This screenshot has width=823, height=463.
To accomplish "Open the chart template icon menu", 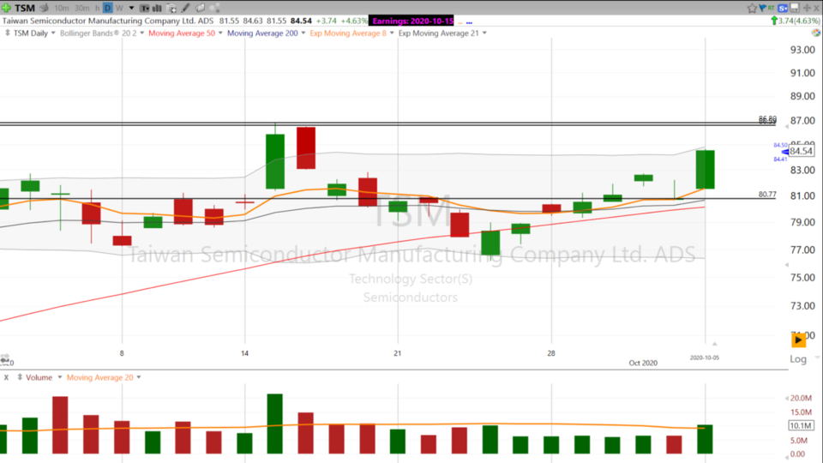I will pos(144,8).
